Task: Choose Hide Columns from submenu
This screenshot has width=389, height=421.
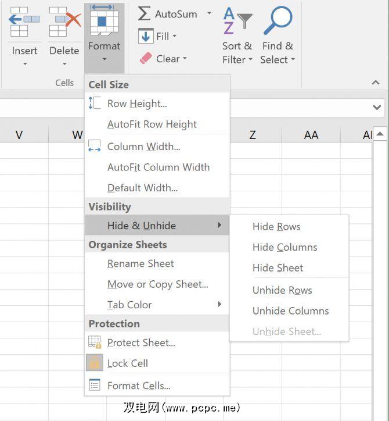Action: tap(284, 247)
